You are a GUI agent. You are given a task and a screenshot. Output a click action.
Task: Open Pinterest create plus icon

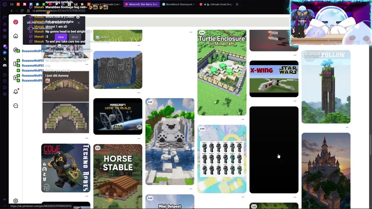(x=16, y=78)
